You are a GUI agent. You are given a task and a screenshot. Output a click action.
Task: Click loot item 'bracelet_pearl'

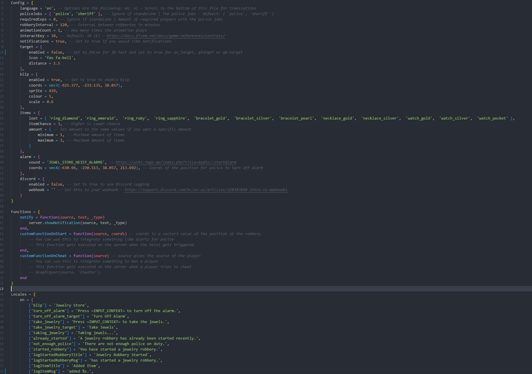pos(297,118)
